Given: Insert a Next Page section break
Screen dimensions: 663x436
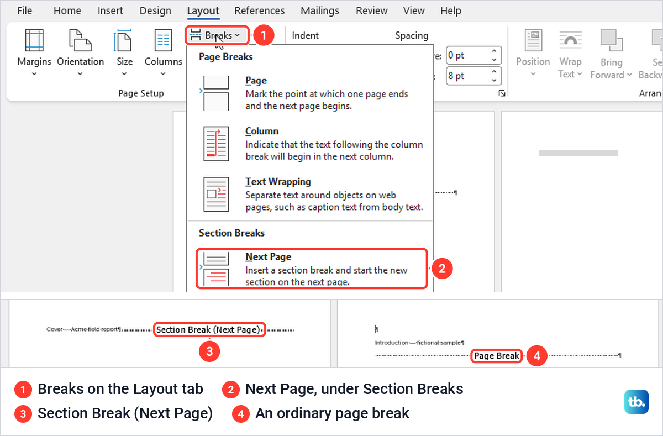Looking at the screenshot, I should coord(312,269).
